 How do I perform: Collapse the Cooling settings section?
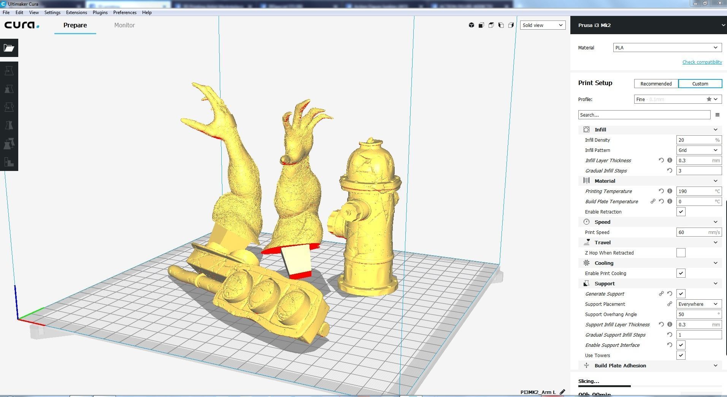click(650, 263)
